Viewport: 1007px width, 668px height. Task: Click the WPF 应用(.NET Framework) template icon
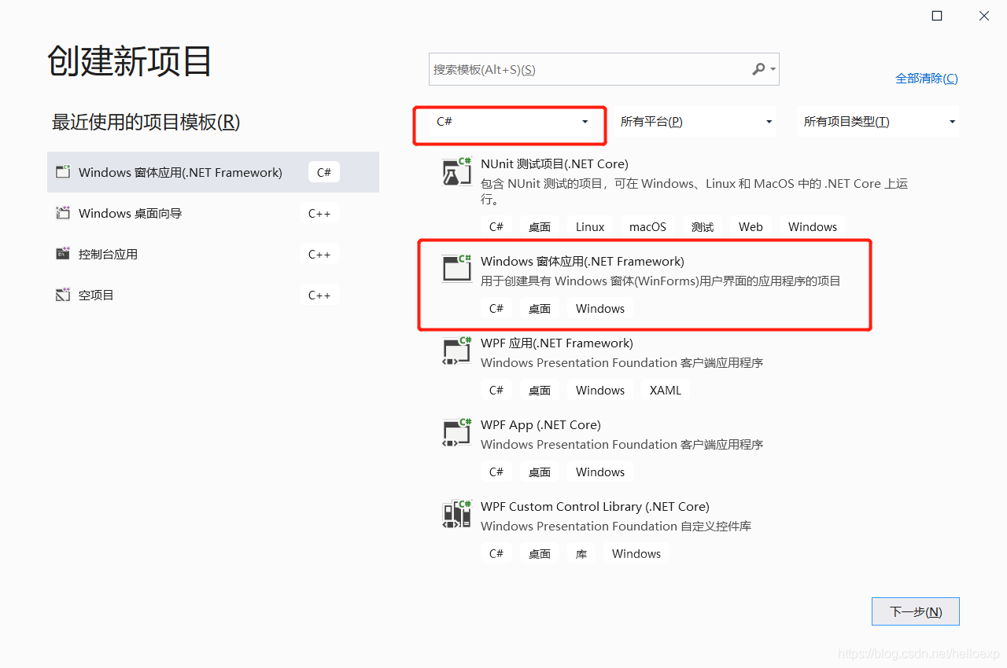[x=456, y=351]
